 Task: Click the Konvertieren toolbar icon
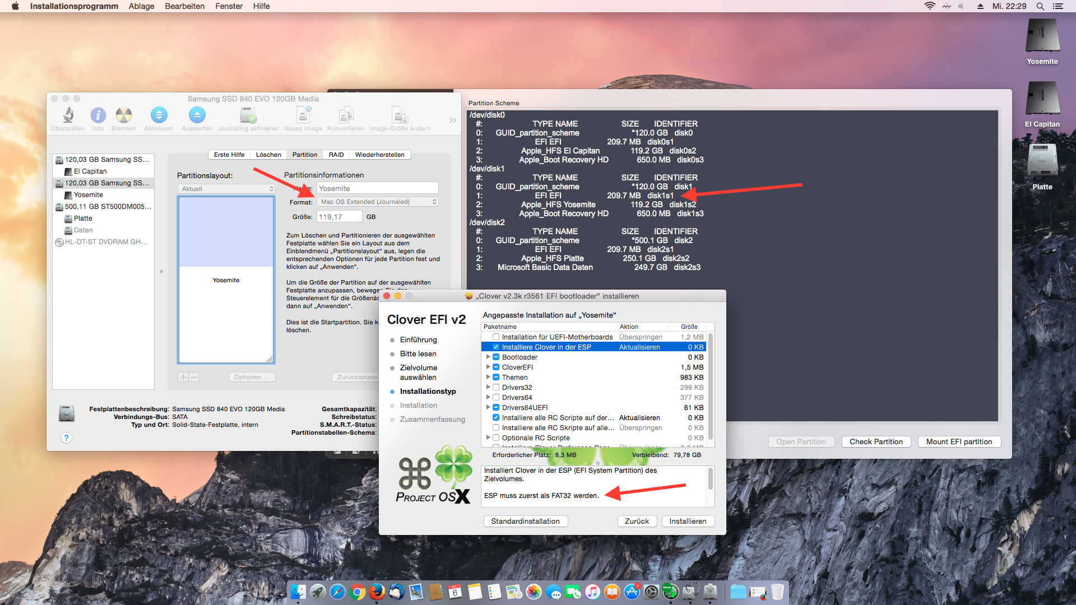click(x=346, y=115)
